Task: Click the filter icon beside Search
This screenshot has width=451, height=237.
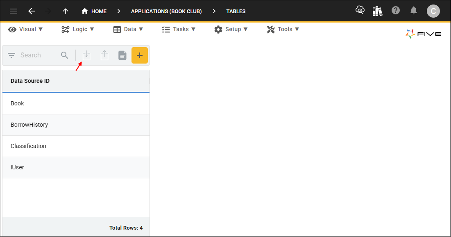Action: coord(11,55)
